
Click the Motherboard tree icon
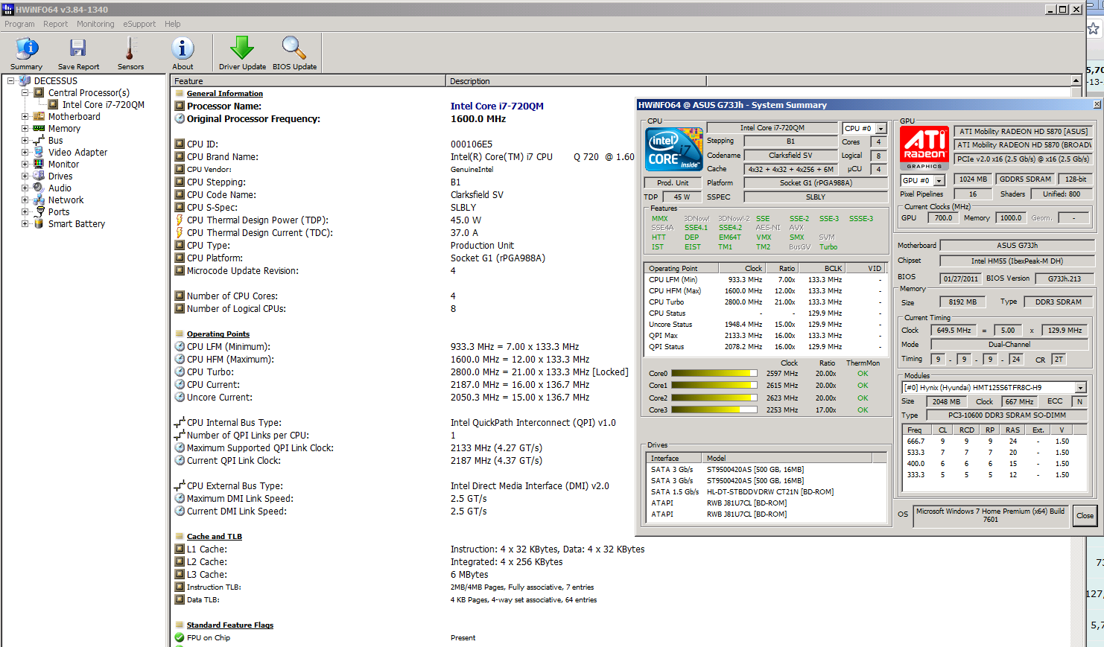(39, 117)
